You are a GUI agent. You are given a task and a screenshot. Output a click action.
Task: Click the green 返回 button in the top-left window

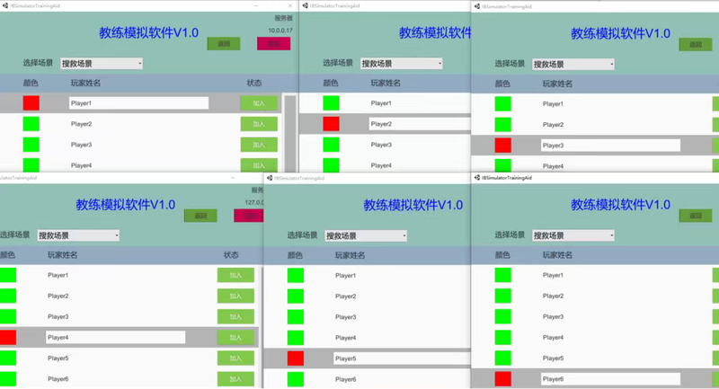coord(224,43)
